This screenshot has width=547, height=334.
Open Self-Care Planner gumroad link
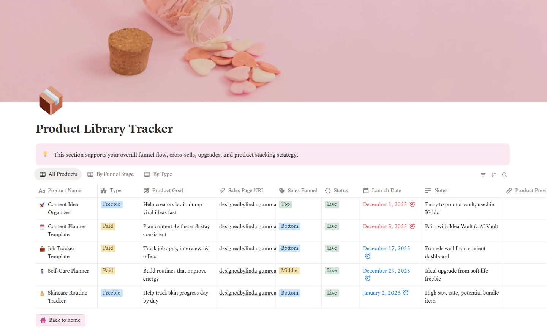coord(247,271)
